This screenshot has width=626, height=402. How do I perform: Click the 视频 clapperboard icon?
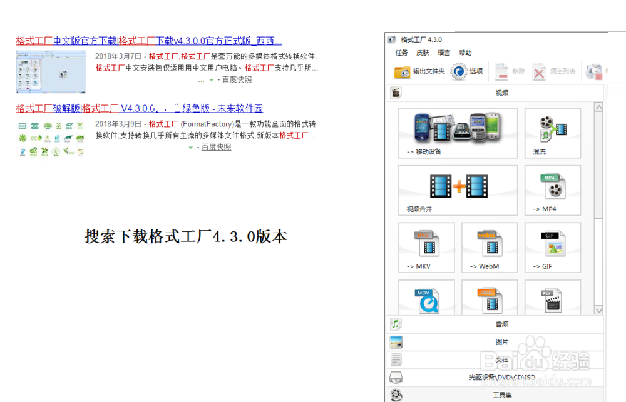(x=396, y=93)
